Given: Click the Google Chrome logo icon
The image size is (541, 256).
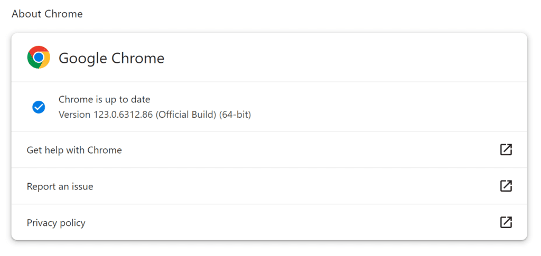Looking at the screenshot, I should (x=39, y=57).
